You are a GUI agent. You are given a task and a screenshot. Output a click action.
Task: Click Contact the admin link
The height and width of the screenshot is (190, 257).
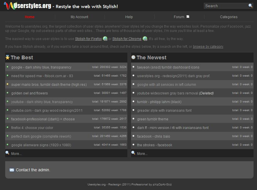[33, 170]
